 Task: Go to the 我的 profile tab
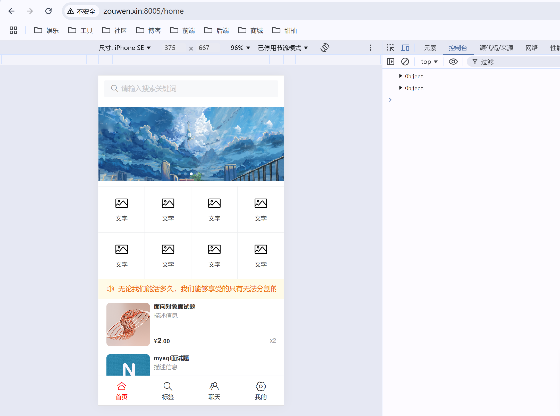[261, 391]
